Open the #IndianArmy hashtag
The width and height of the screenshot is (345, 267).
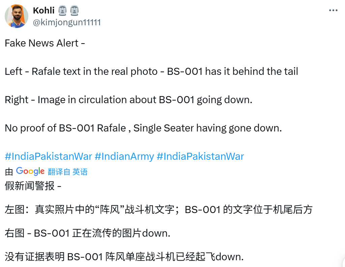click(124, 156)
